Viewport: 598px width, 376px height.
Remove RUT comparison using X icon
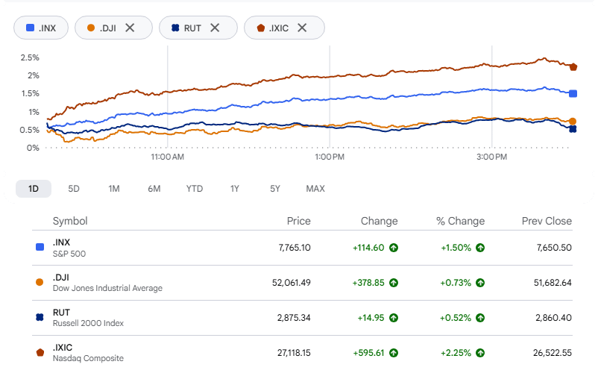215,28
